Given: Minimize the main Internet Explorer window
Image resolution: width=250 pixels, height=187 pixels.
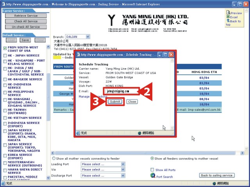Looking at the screenshot, I should (x=234, y=4).
